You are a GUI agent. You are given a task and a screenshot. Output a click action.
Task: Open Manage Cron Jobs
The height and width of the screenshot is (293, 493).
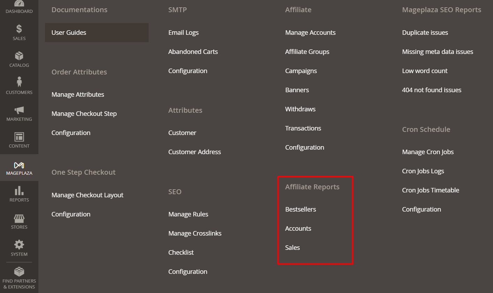pyautogui.click(x=428, y=152)
